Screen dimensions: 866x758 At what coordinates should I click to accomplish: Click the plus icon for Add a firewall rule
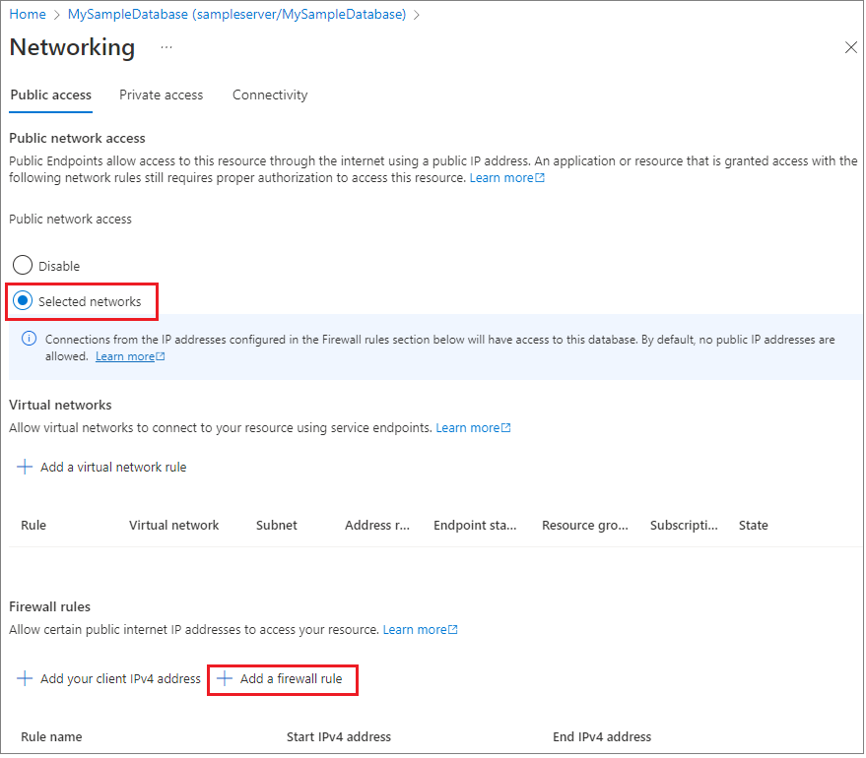pos(225,678)
